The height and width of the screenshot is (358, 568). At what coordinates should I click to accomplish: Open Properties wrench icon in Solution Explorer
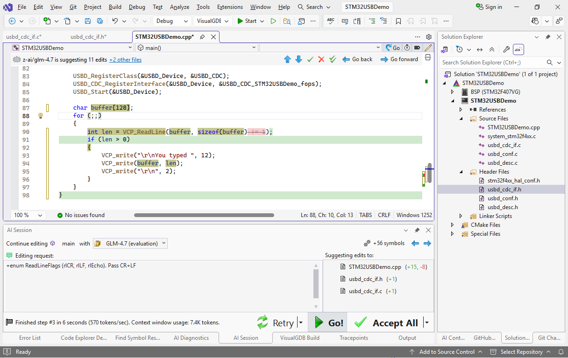point(506,49)
